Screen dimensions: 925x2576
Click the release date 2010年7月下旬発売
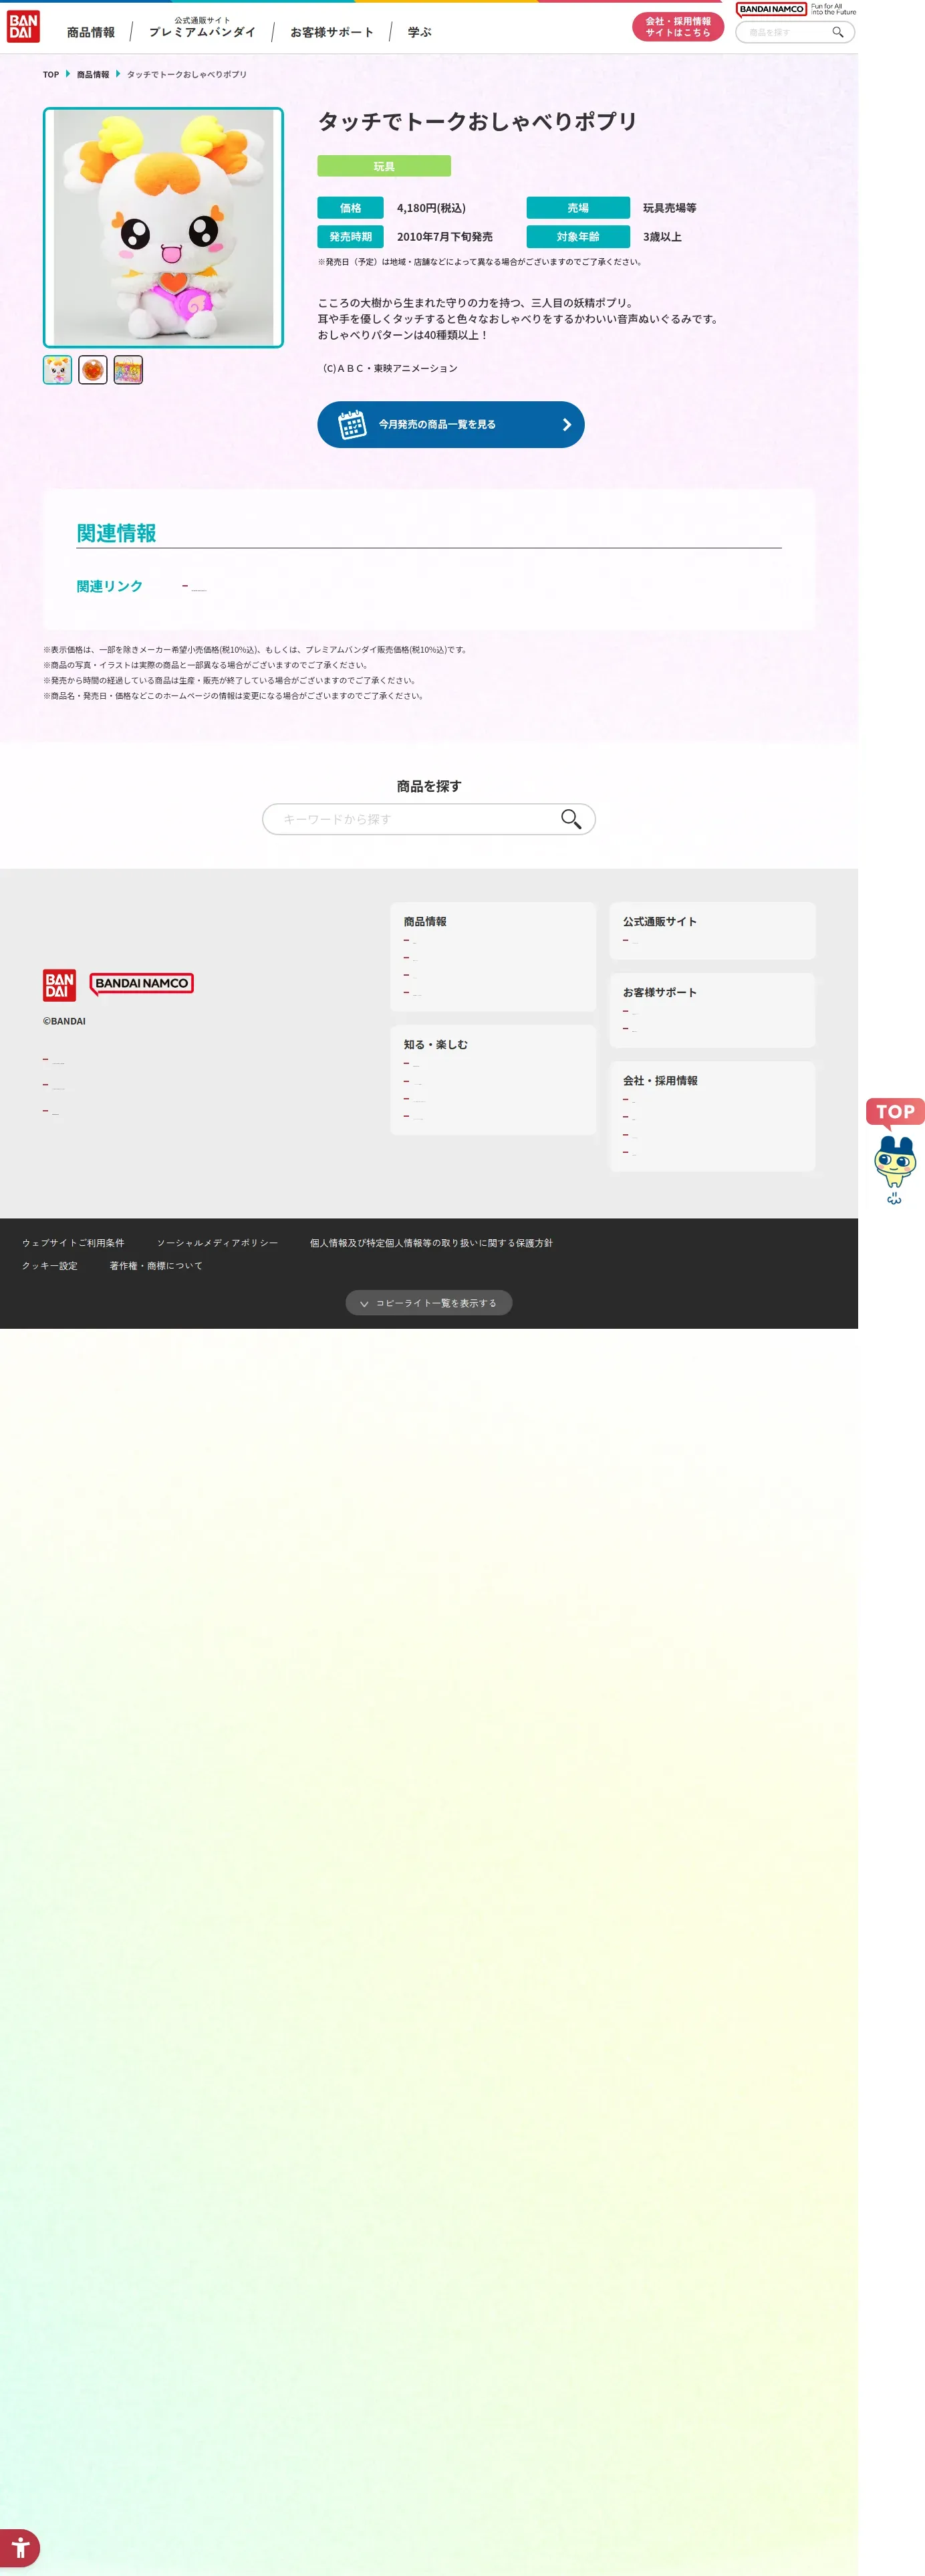click(444, 237)
